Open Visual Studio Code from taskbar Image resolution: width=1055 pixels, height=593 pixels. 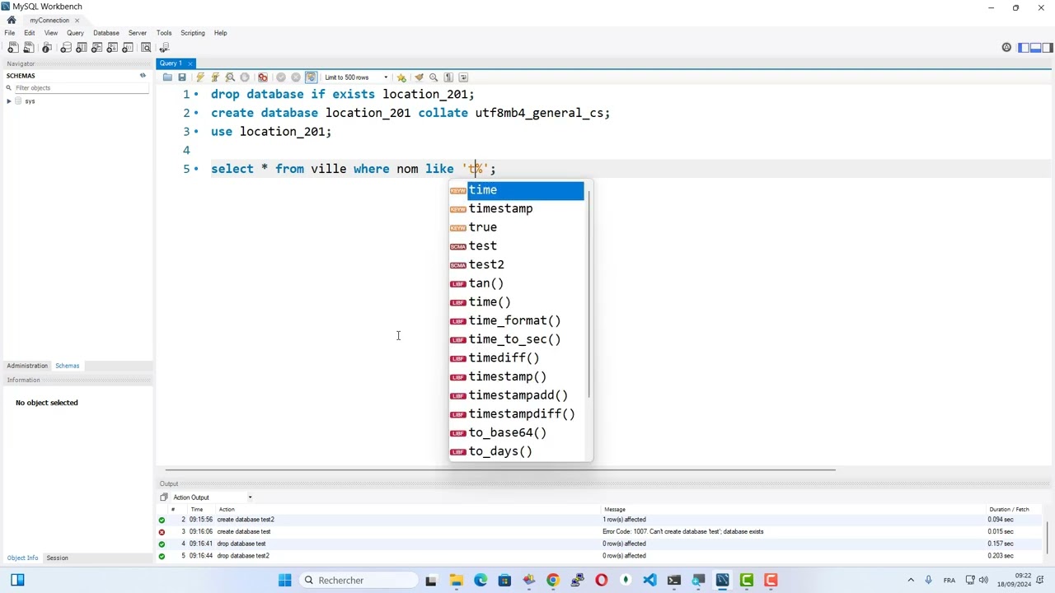click(x=649, y=581)
